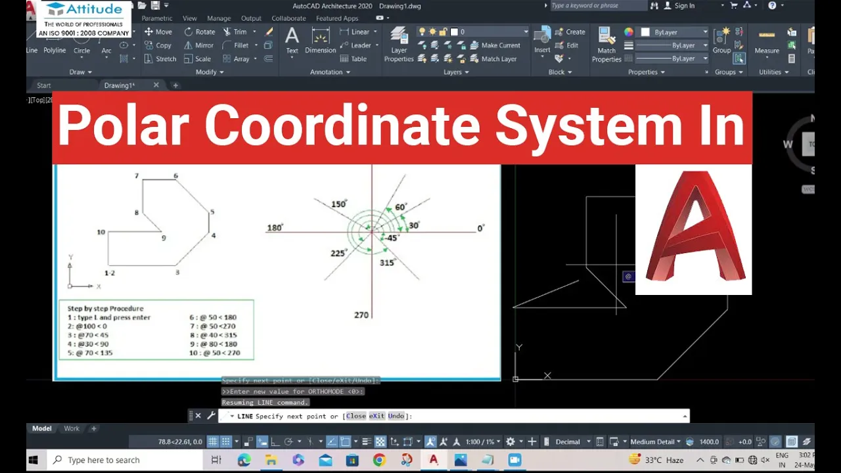Click the Erase tool icon

[x=269, y=32]
